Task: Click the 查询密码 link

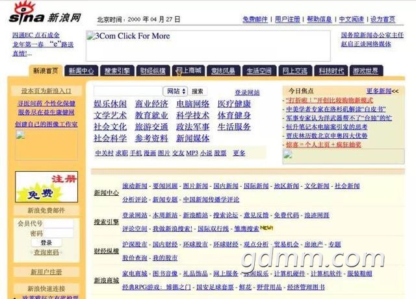Action: tap(46, 252)
